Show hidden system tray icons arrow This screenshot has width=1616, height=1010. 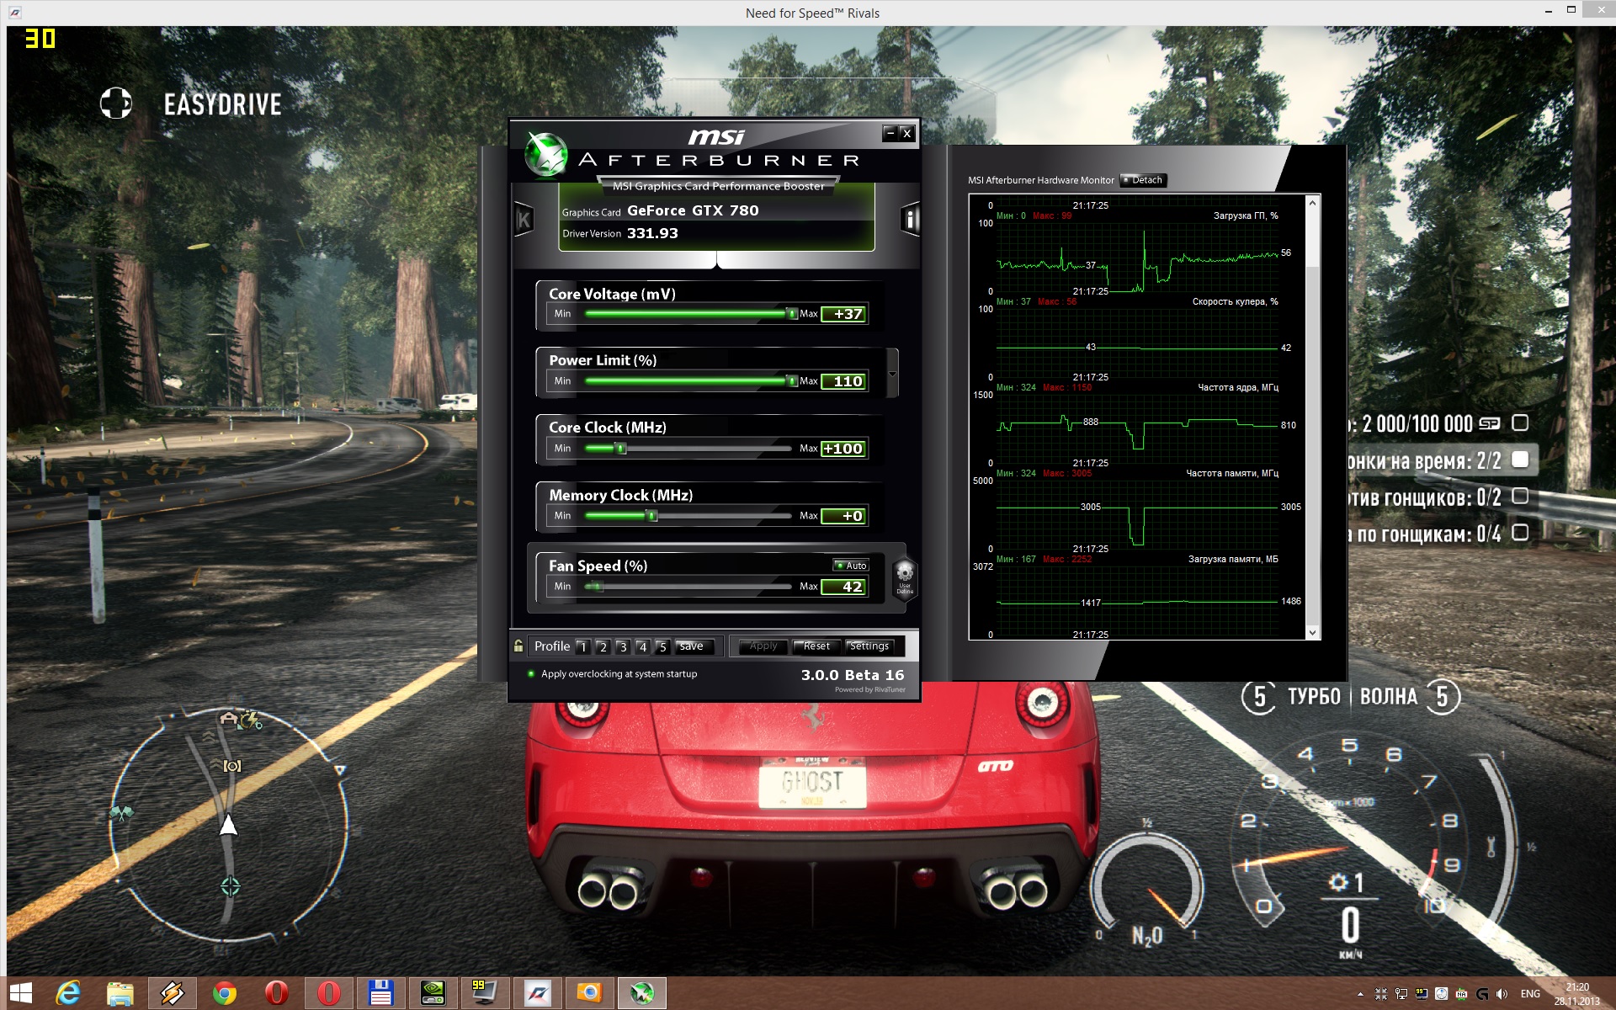point(1360,994)
